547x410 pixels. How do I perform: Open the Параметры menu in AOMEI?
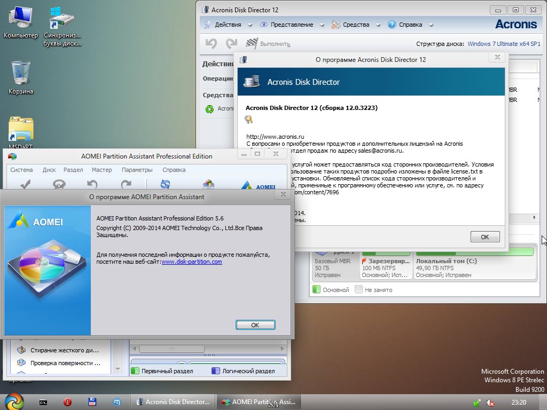tap(137, 170)
